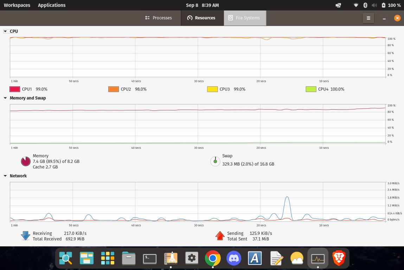Switch to the Processes tab

158,18
